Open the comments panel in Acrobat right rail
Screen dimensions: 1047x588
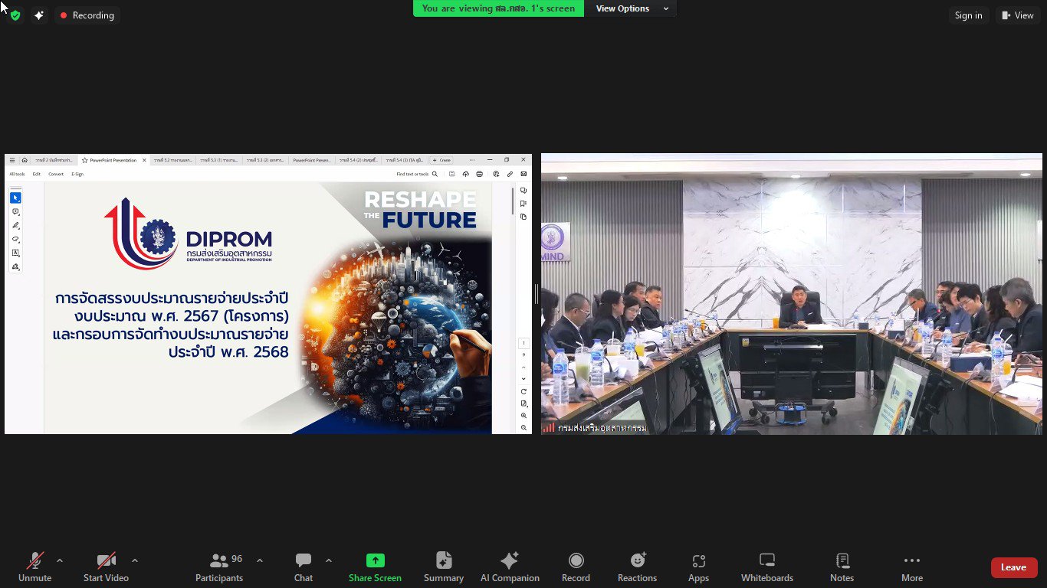(523, 190)
